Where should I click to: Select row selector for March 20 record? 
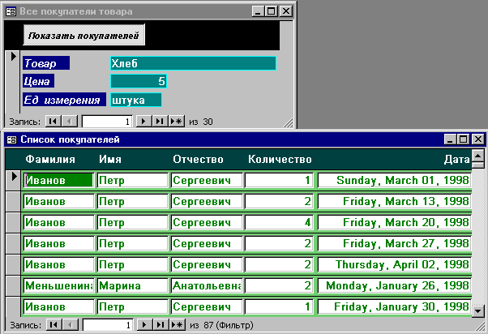pos(13,223)
